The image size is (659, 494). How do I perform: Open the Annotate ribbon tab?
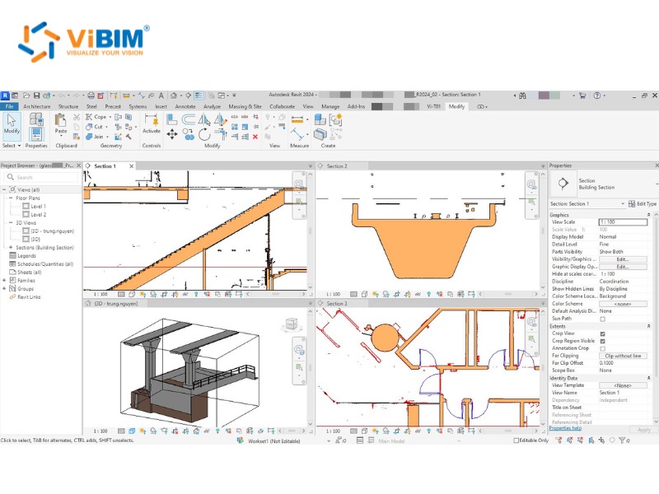click(185, 107)
